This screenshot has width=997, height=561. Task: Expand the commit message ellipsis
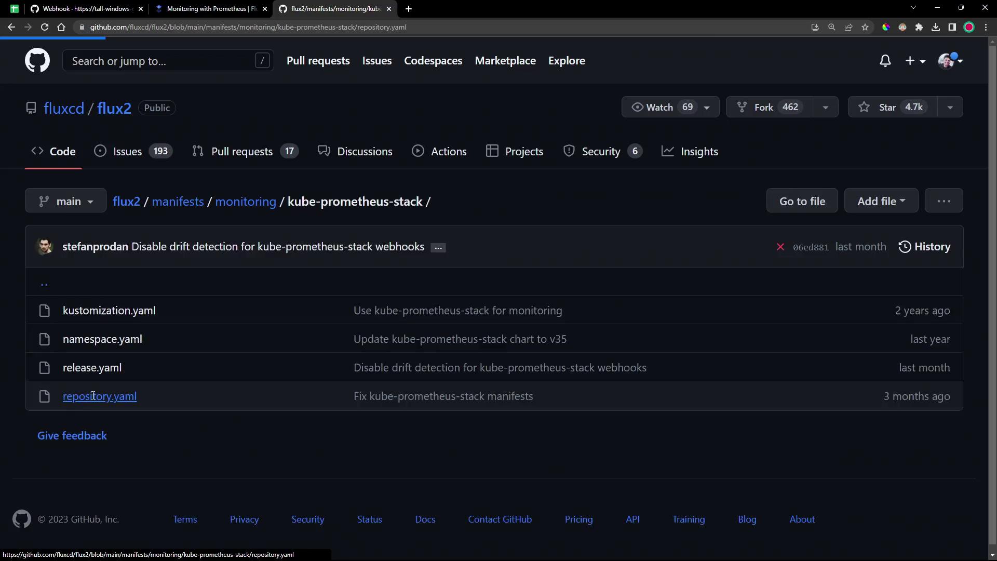[x=438, y=248]
